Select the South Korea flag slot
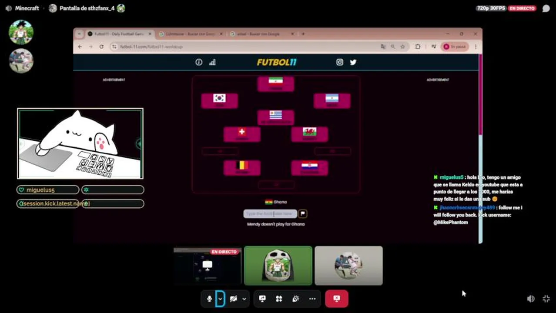This screenshot has width=556, height=313. [219, 100]
